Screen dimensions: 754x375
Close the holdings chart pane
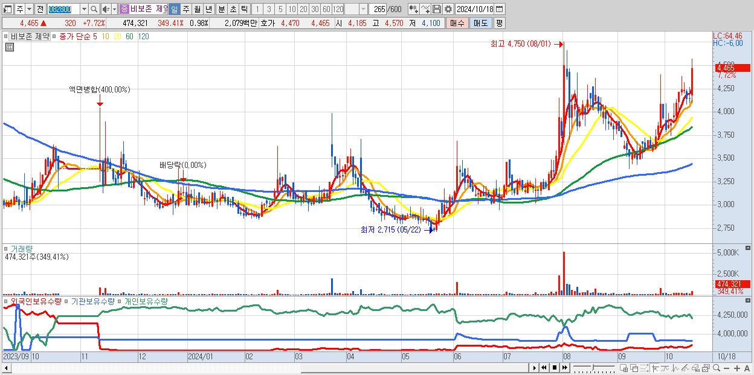(748, 300)
